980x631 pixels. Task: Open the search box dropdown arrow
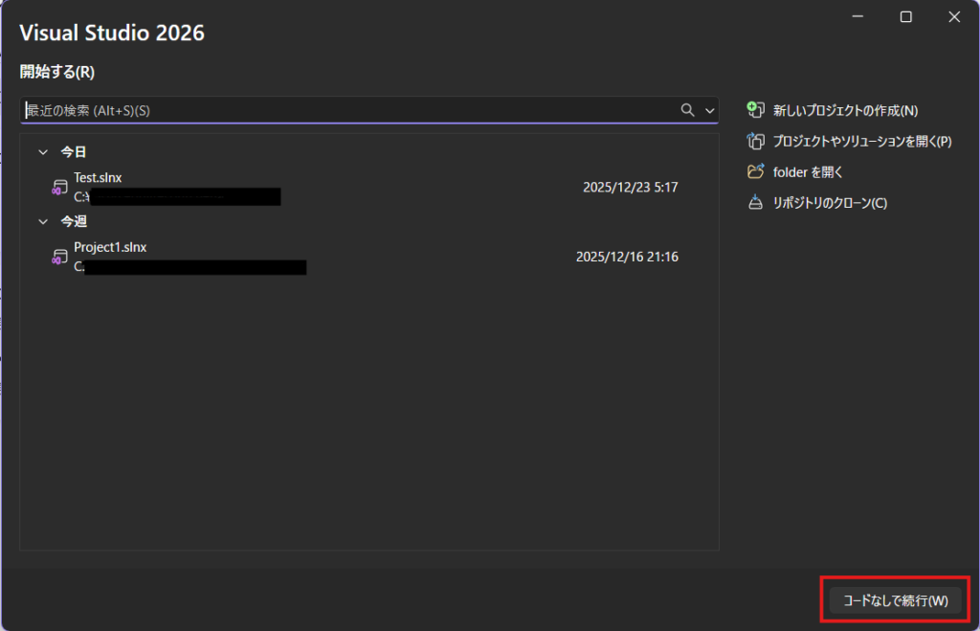(709, 110)
